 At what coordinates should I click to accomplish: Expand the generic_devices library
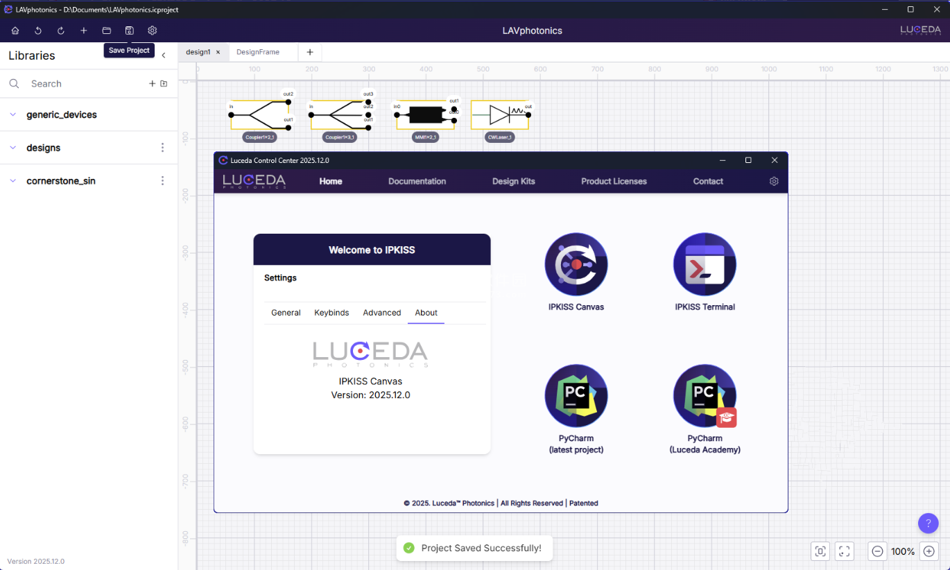point(13,114)
